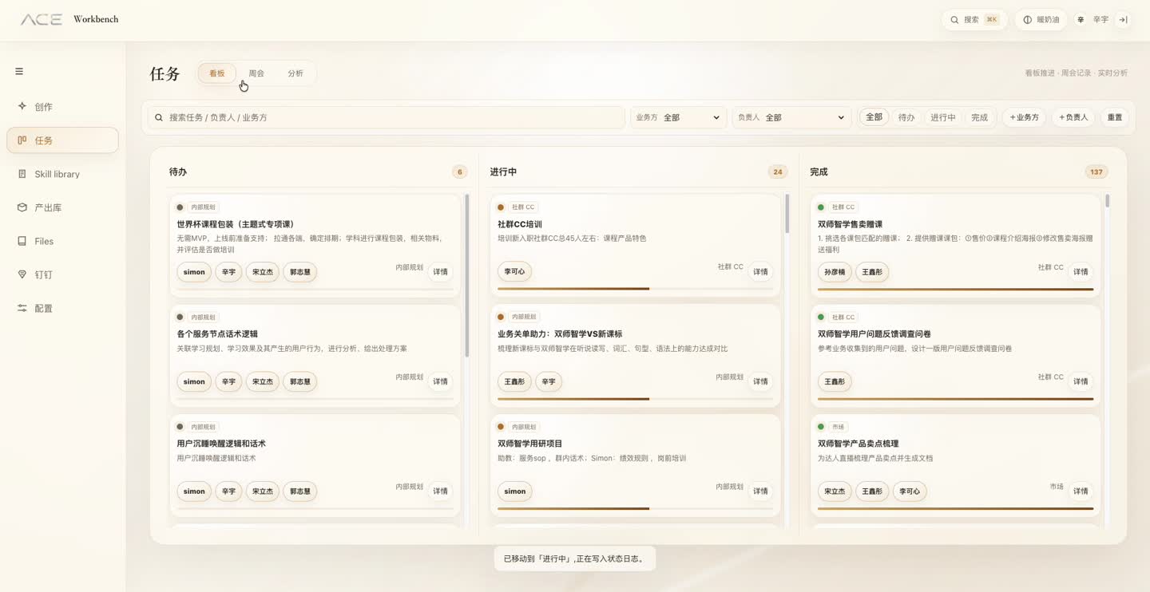Image resolution: width=1150 pixels, height=592 pixels.
Task: Open Skill library in the sidebar
Action: [x=62, y=174]
